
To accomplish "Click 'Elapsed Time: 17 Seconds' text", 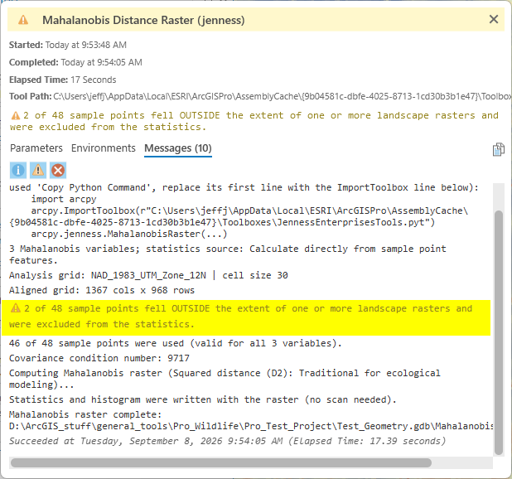I will click(62, 80).
